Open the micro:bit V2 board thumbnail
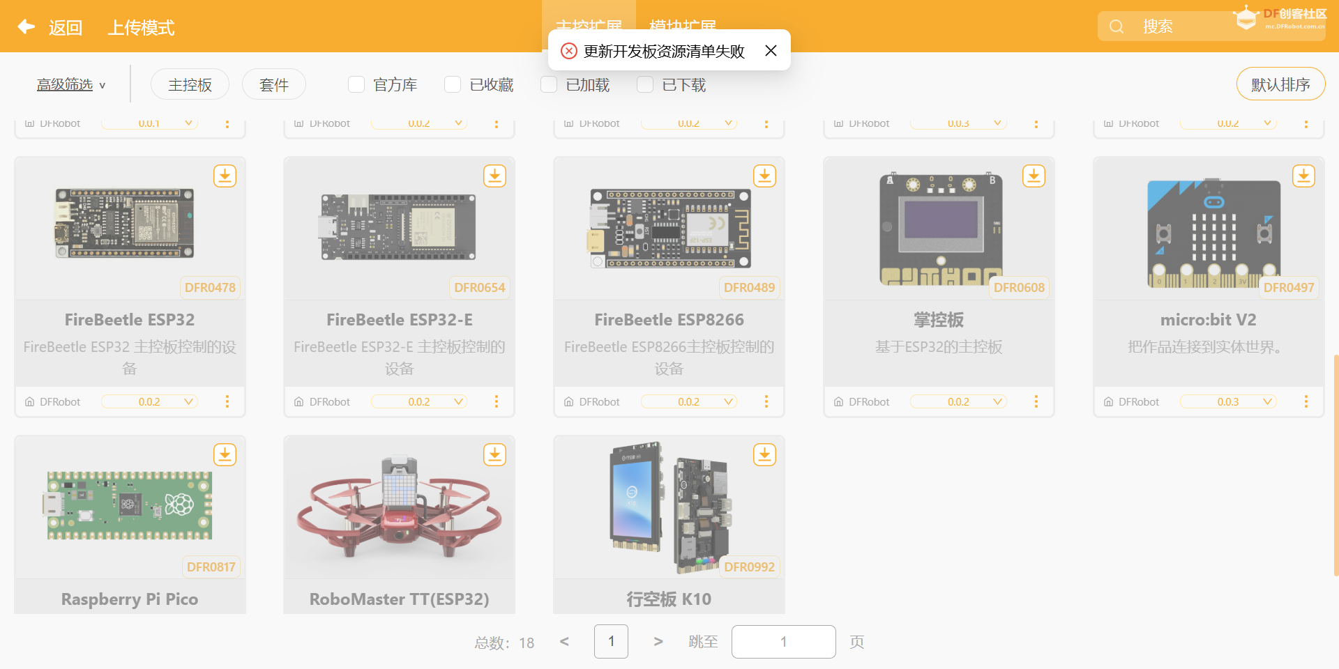 (x=1213, y=233)
